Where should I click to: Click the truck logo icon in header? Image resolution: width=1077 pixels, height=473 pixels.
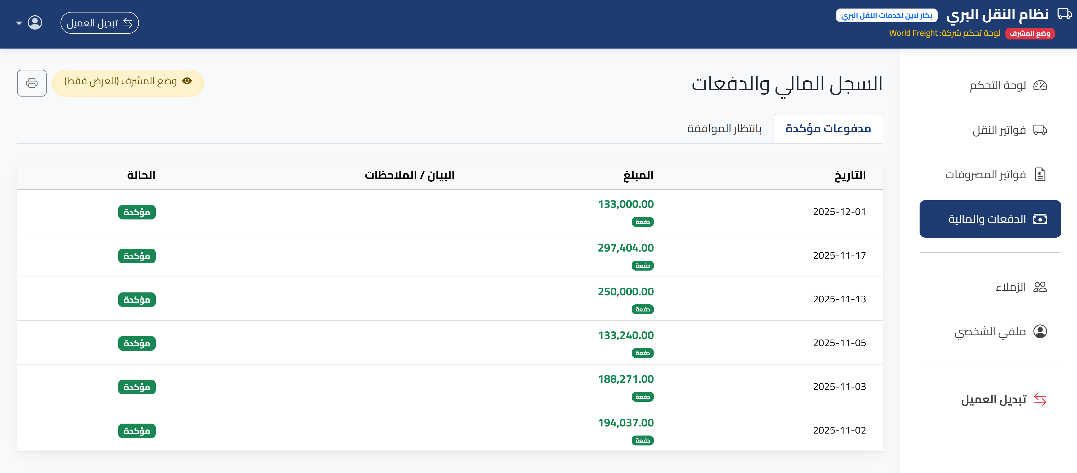point(1064,14)
